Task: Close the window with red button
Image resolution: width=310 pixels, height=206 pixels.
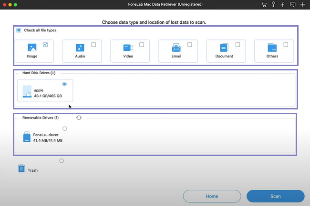Action: (5, 5)
